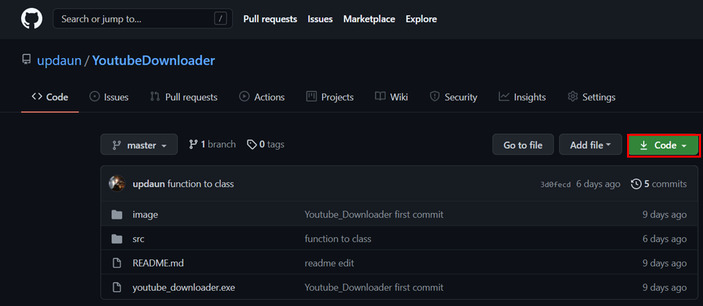
Task: Open Explore in top navigation
Action: [421, 18]
